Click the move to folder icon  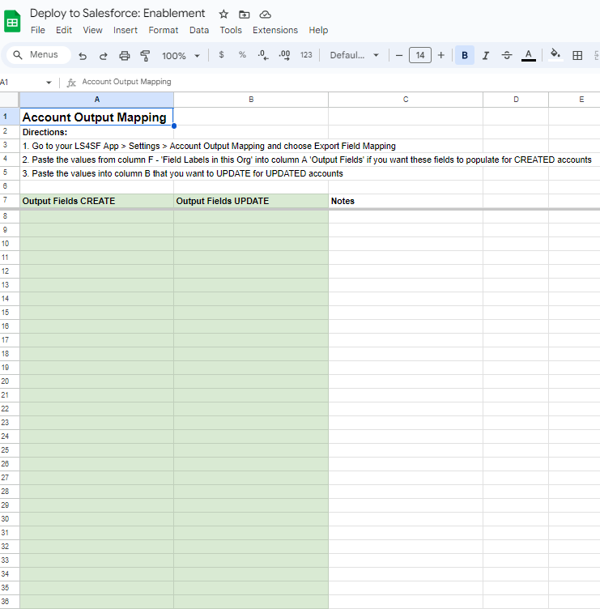point(245,15)
